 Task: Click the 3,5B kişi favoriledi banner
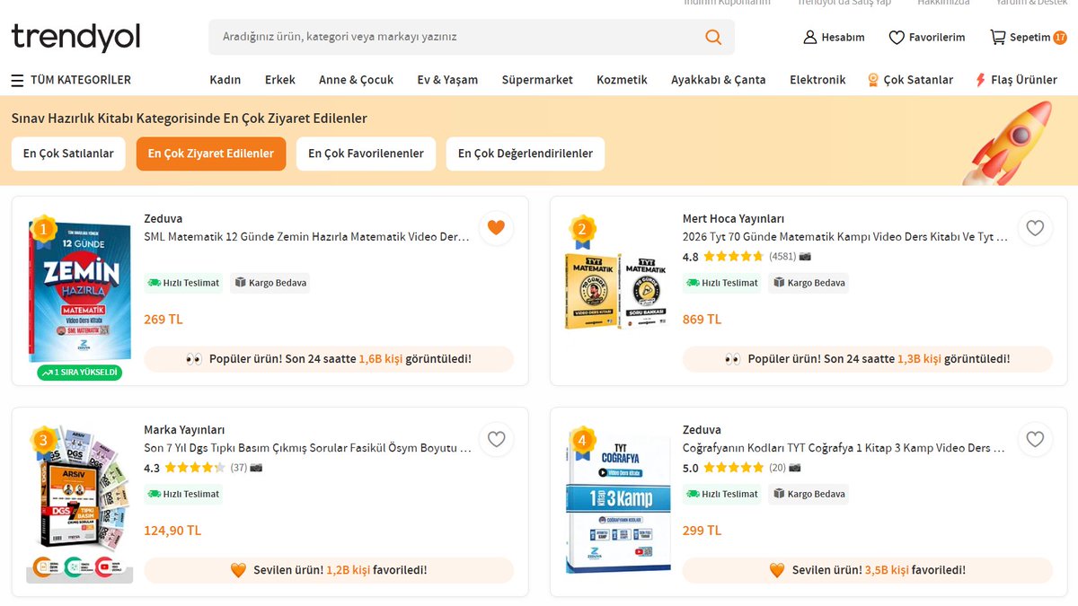coord(868,570)
